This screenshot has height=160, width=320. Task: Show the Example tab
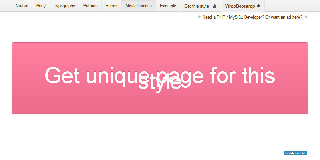[168, 6]
